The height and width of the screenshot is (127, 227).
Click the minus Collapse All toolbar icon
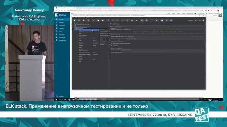click(113, 20)
